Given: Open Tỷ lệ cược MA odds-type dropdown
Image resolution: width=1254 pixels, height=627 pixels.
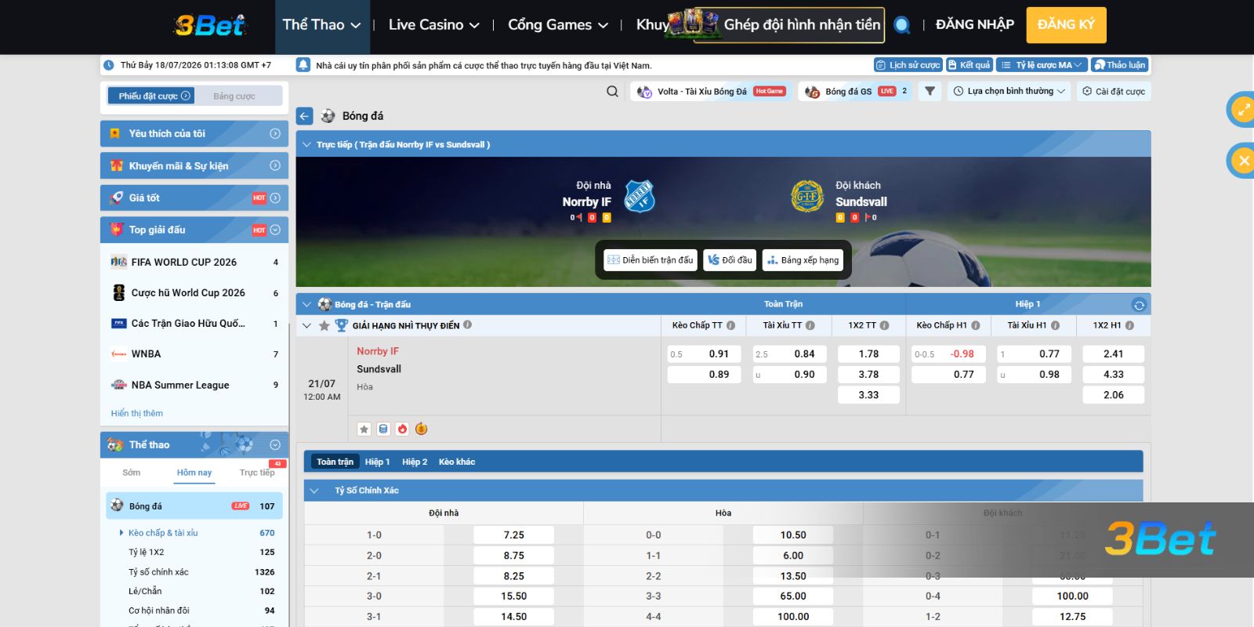Looking at the screenshot, I should tap(1041, 65).
